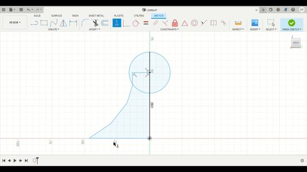Open the FINISH SKETCH dropdown label
The width and height of the screenshot is (307, 172).
coord(292,30)
